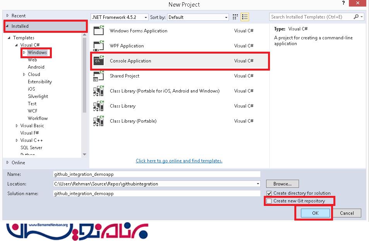Viewport: 369px width, 241px height.
Task: Switch to medium icons list view
Action: (245, 17)
